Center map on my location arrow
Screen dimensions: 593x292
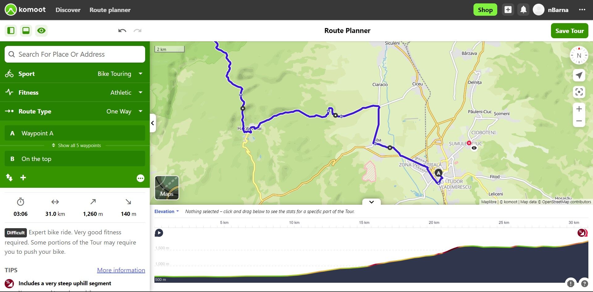coord(579,75)
